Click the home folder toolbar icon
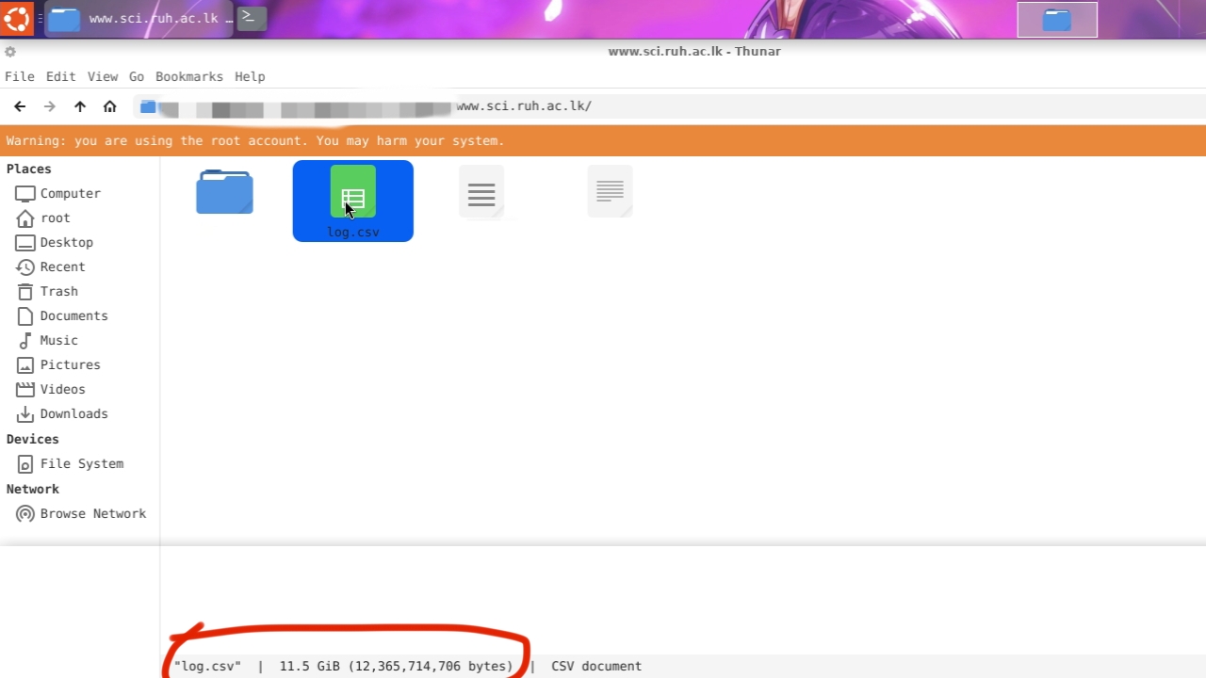1206x678 pixels. (x=110, y=106)
